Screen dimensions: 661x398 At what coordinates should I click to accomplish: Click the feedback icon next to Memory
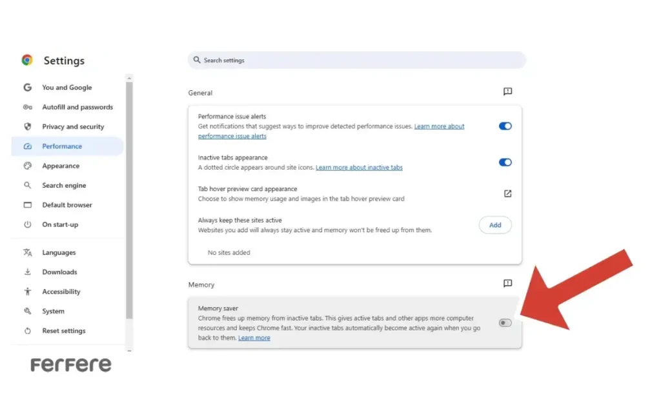click(507, 284)
